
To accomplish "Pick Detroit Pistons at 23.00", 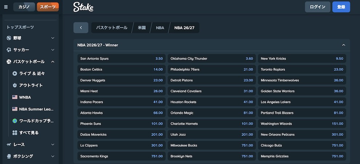I will (212, 80).
